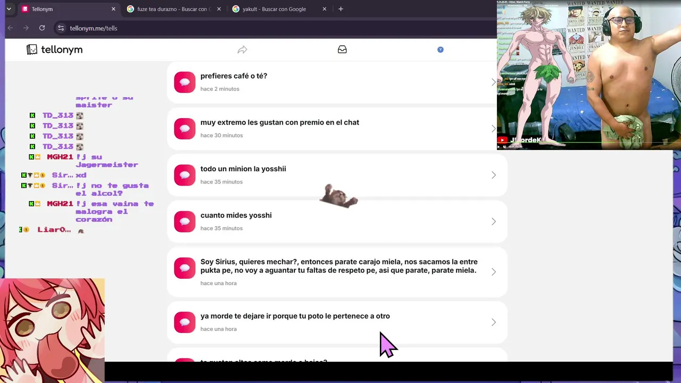Expand the 'Soy Sirius' tell chevron
681x383 pixels.
[493, 272]
